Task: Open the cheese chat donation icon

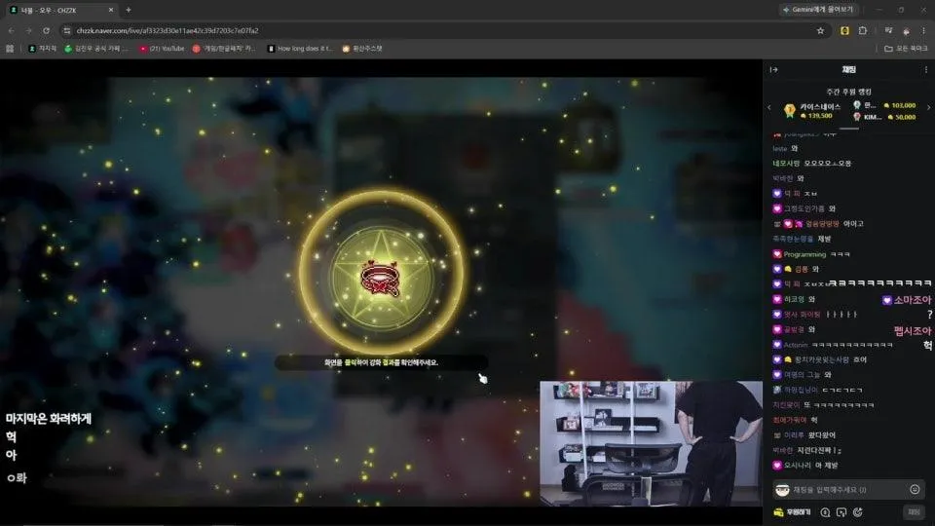Action: tap(825, 512)
